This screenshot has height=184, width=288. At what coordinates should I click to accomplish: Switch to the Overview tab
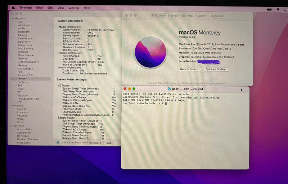(x=158, y=15)
